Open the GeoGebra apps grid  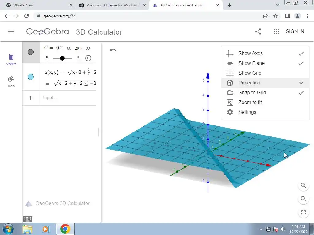tap(276, 32)
